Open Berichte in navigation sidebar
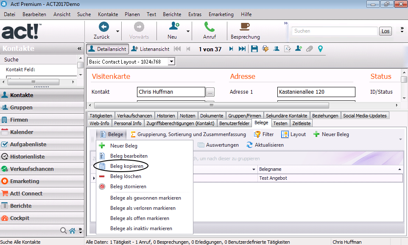This screenshot has width=408, height=245. coord(42,206)
